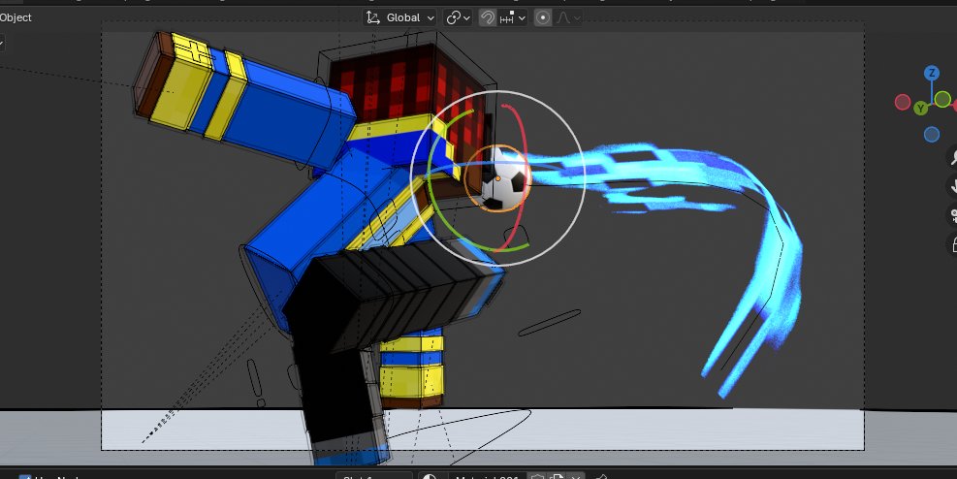Open the Object mode selector

tap(16, 17)
